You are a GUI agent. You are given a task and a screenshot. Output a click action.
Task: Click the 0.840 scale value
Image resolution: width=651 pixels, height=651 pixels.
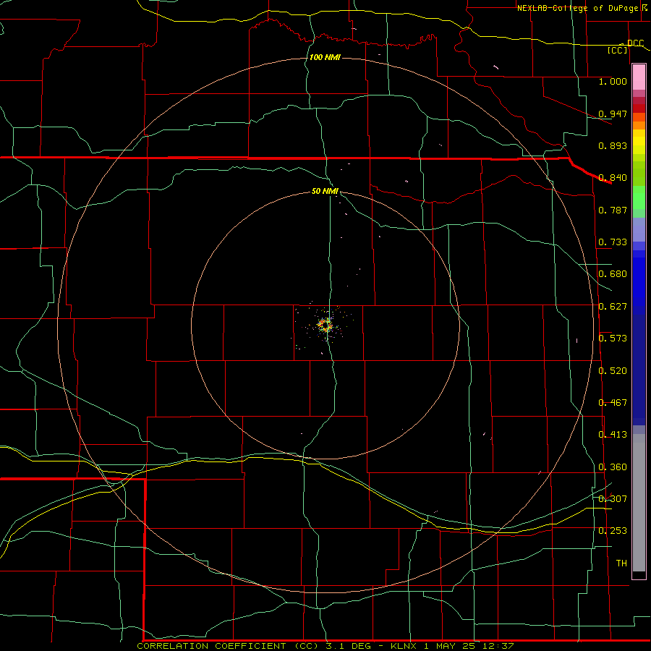coord(613,178)
